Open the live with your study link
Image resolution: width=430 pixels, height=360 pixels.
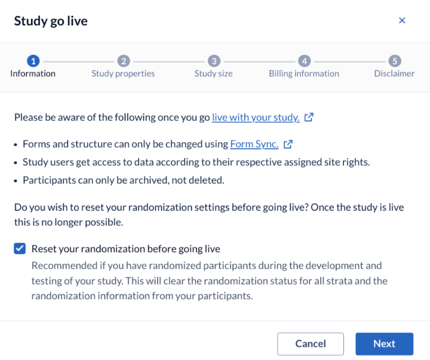click(x=256, y=118)
